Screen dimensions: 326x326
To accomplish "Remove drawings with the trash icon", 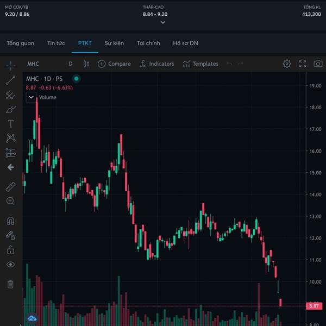I will [10, 284].
